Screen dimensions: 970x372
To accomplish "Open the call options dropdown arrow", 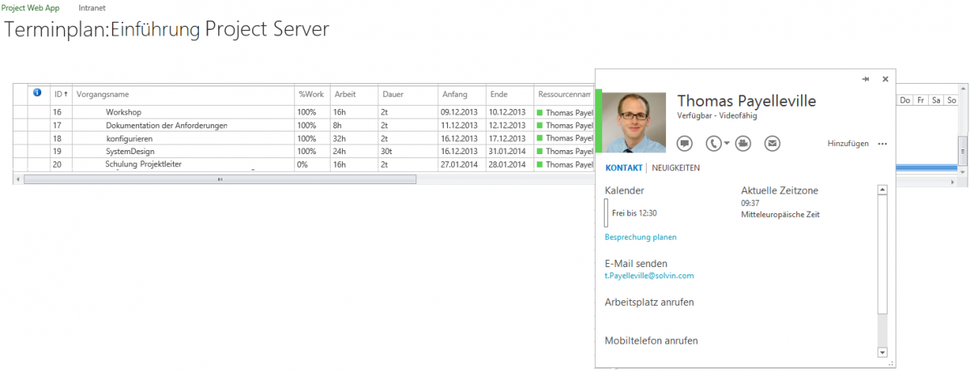I will (727, 144).
